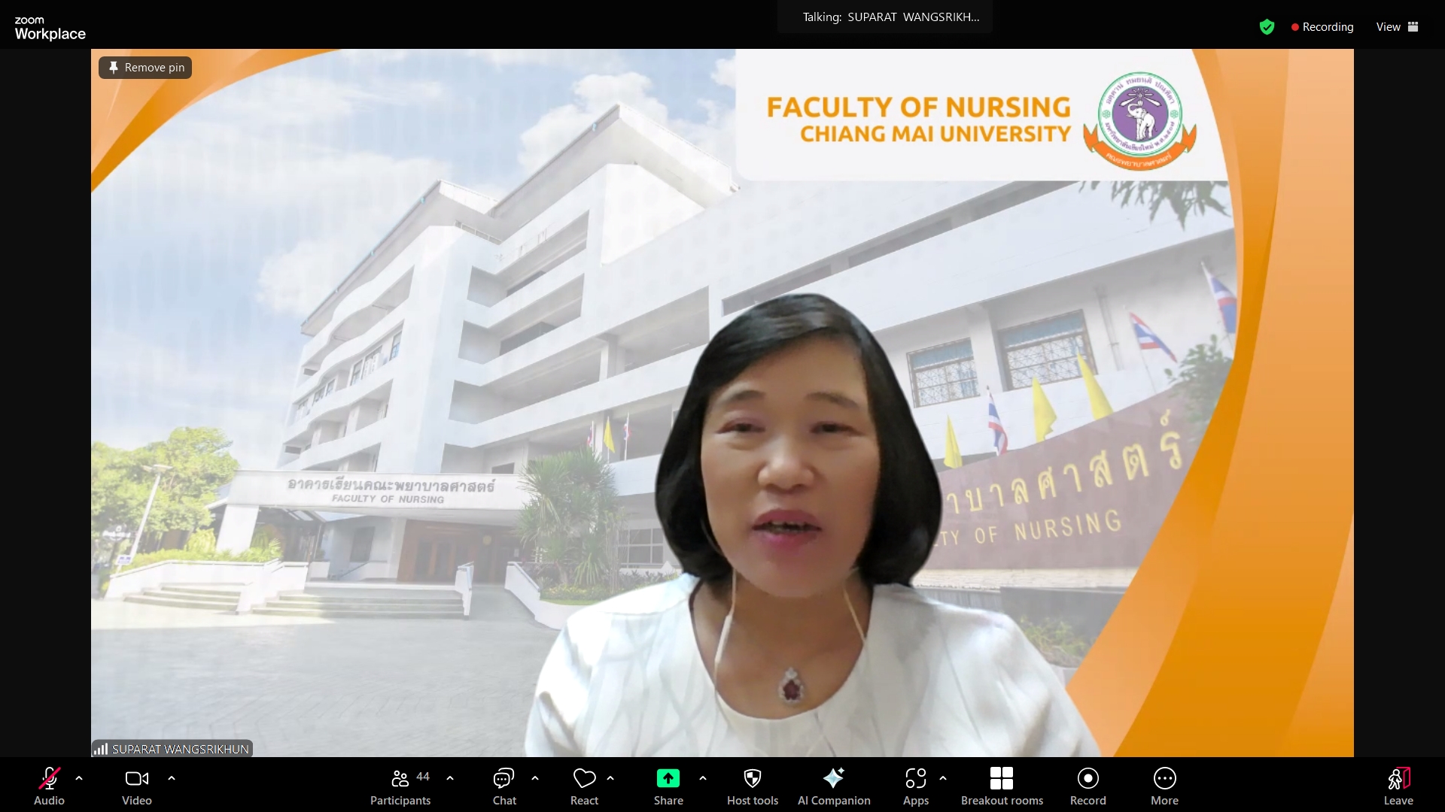
Task: Open video options arrow next to Video
Action: (172, 778)
